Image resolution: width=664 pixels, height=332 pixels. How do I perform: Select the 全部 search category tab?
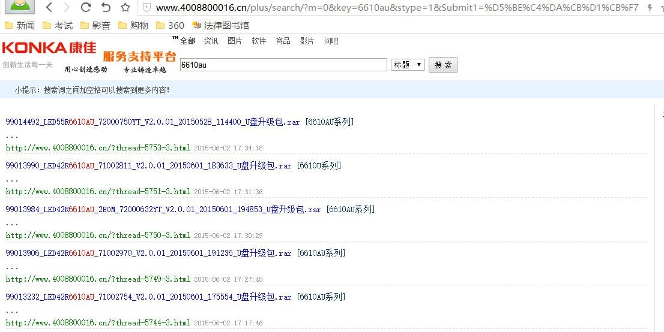tap(187, 41)
